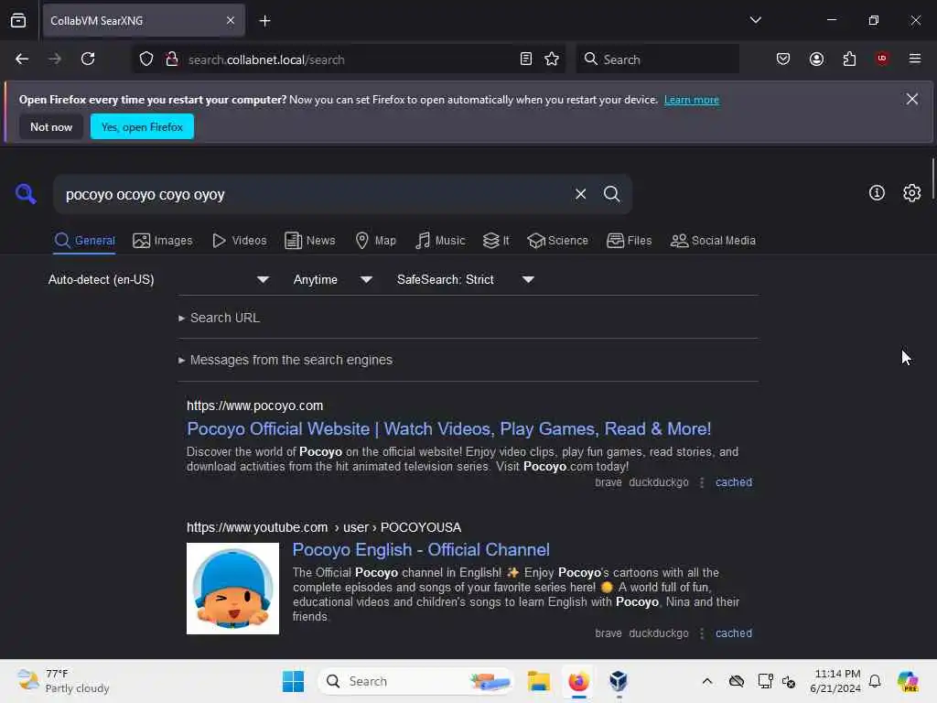
Task: Switch to Files search category
Action: pyautogui.click(x=630, y=241)
